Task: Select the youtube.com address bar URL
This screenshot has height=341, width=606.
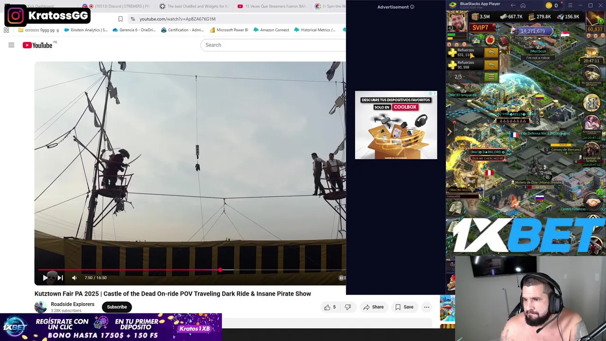Action: (x=178, y=19)
